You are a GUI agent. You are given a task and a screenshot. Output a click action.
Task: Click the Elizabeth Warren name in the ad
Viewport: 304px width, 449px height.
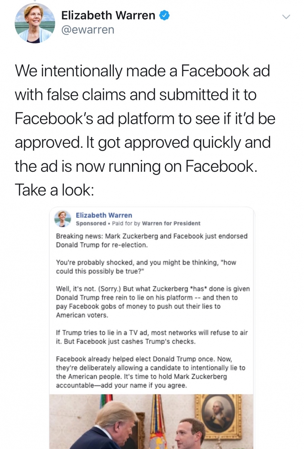(104, 215)
